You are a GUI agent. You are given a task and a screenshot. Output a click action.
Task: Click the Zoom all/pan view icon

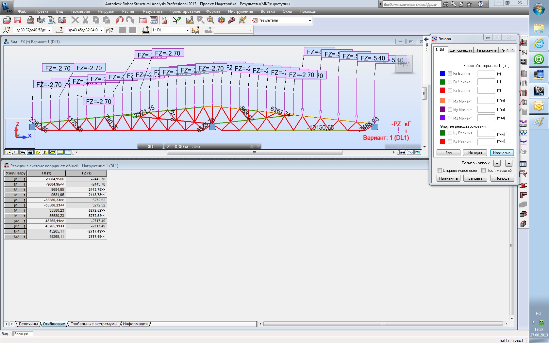click(x=211, y=20)
